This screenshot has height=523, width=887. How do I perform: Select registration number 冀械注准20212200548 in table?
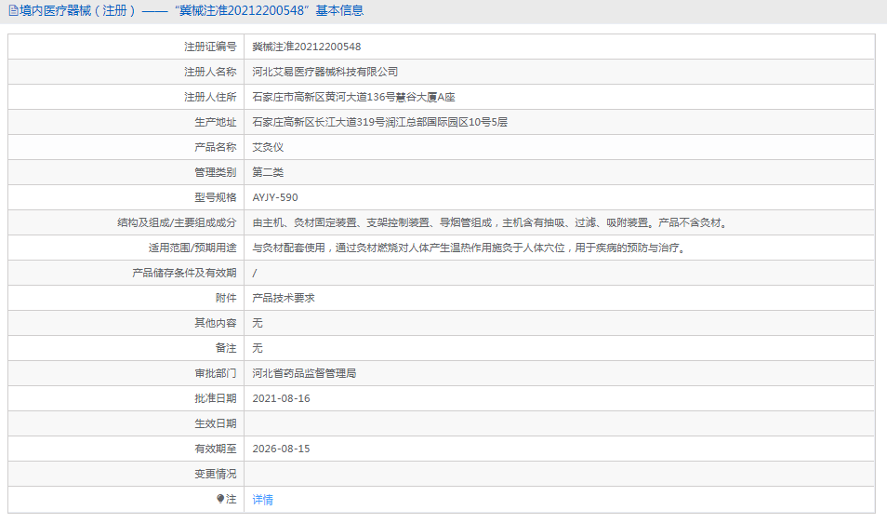pos(307,47)
